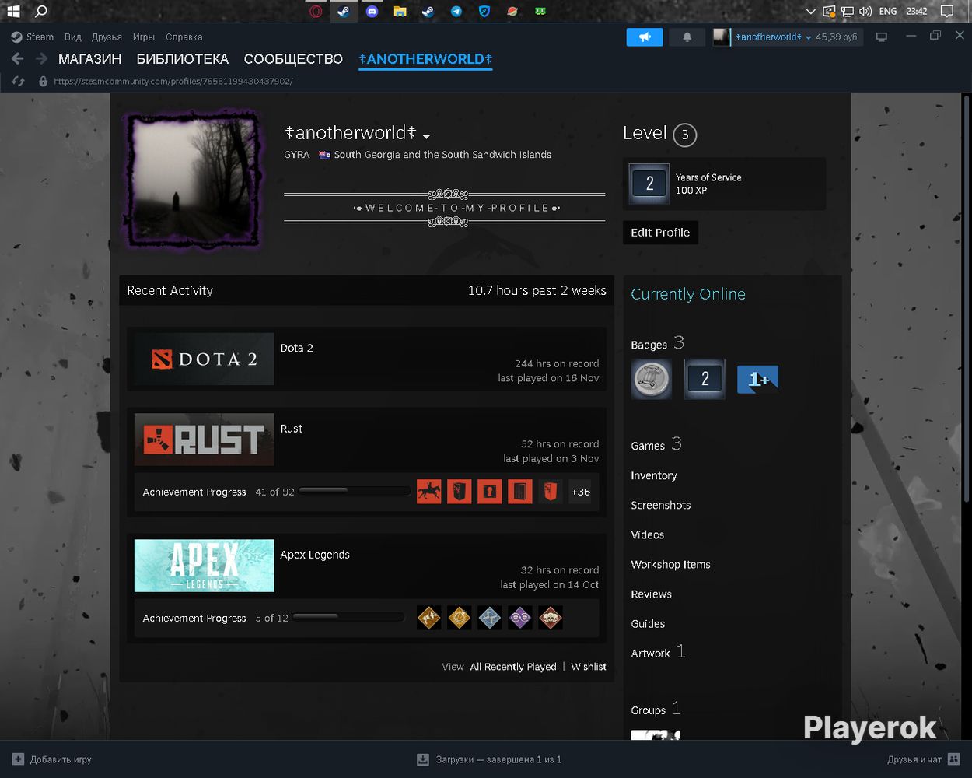
Task: Switch to БИБЛИОТЕКА tab
Action: coord(183,59)
